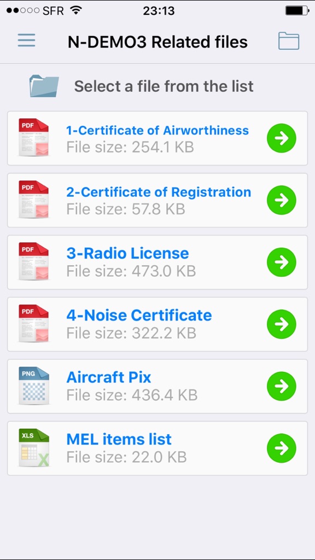Tap the SFR carrier label

click(x=53, y=11)
